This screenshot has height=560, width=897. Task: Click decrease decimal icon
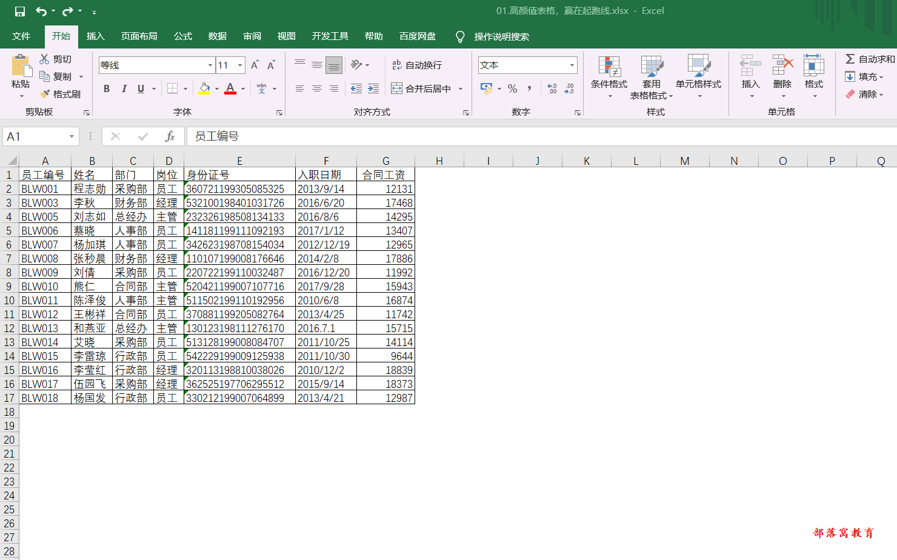click(x=569, y=88)
